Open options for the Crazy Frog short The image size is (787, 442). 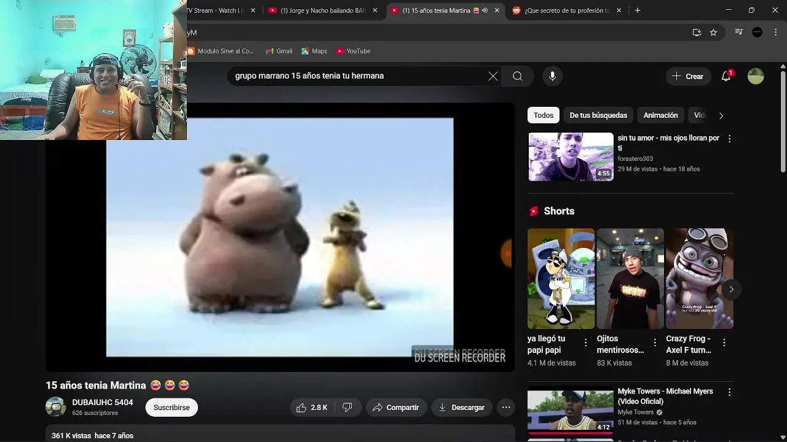click(x=724, y=343)
